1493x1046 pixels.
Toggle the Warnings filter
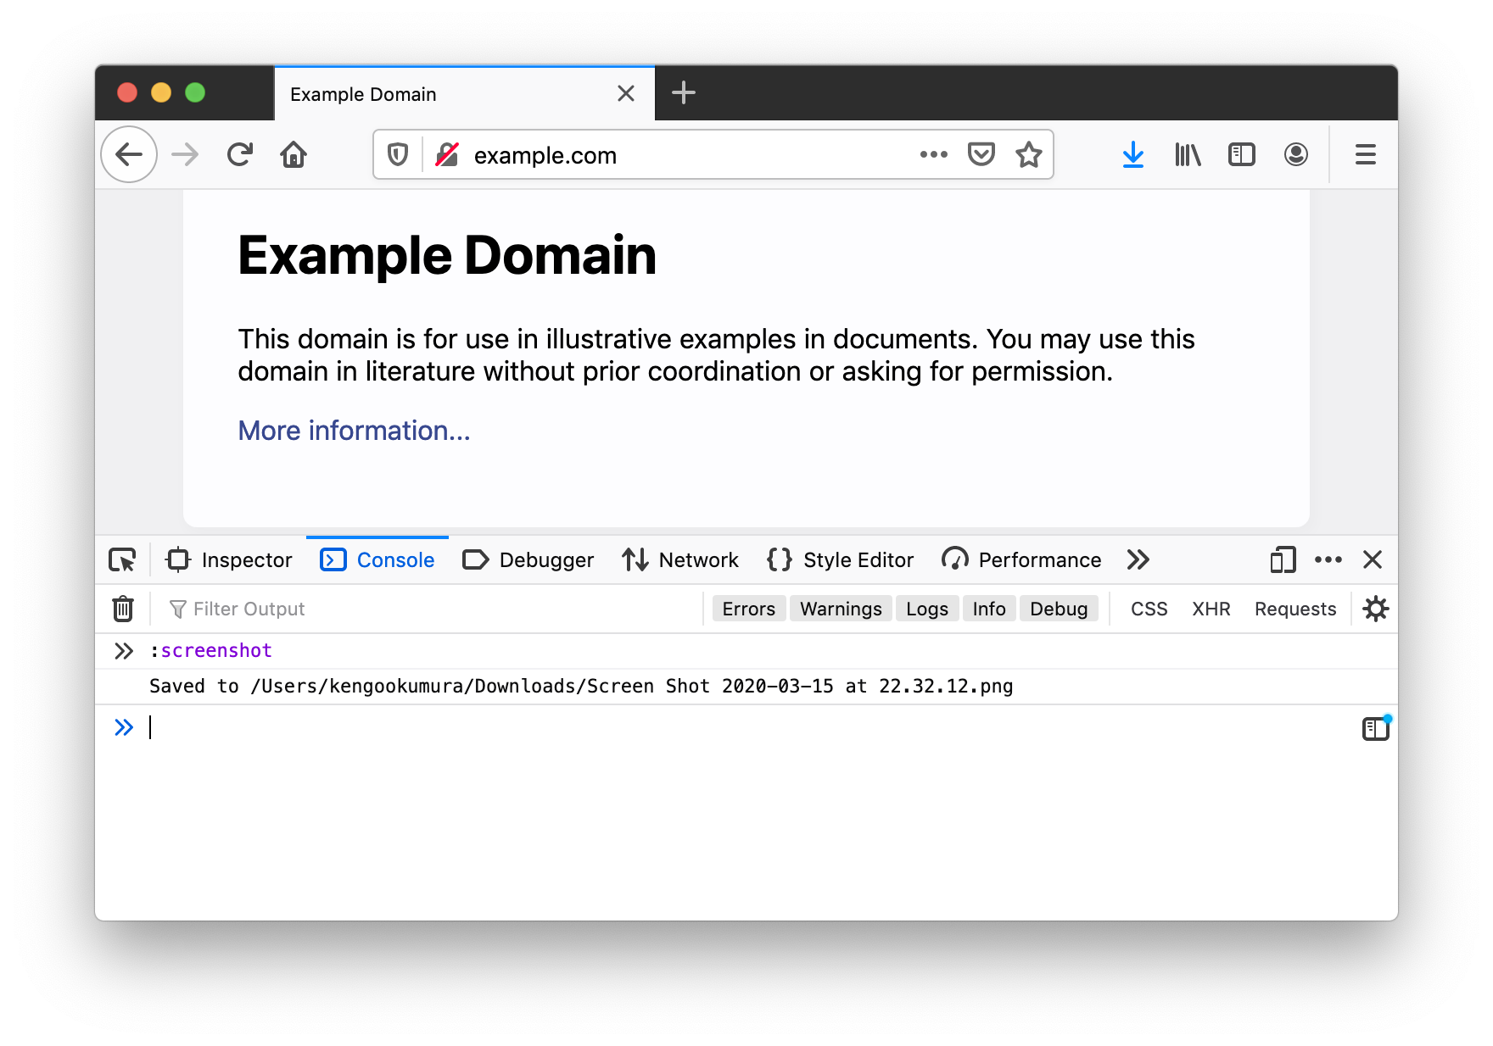click(841, 609)
